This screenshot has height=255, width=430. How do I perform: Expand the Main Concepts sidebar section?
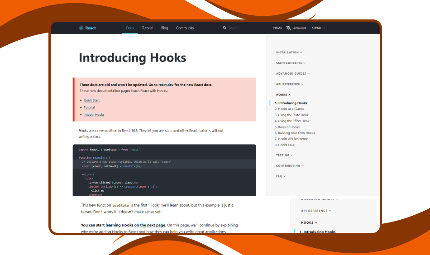[291, 63]
